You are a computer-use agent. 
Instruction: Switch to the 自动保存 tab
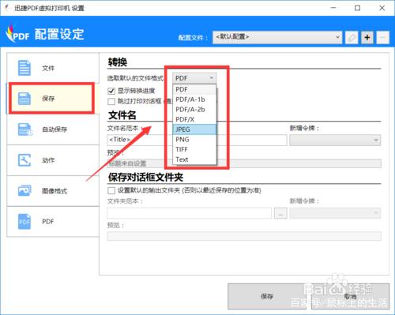point(53,129)
